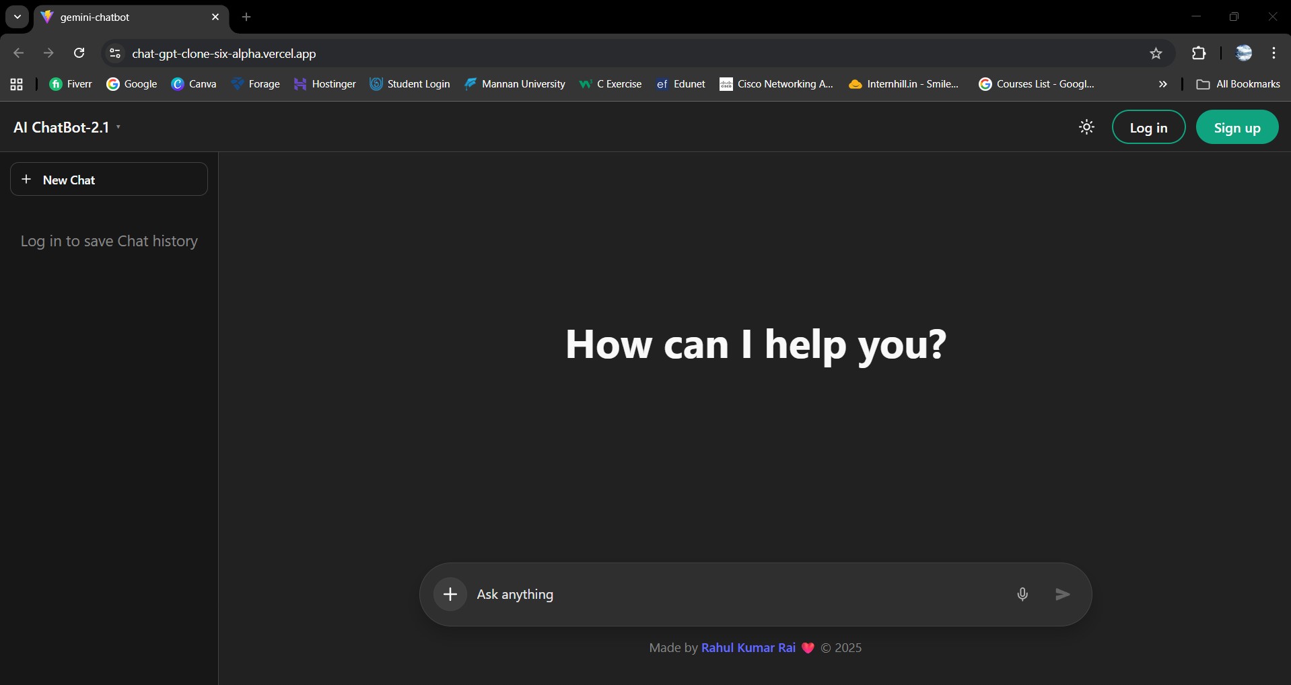Start a New Chat
This screenshot has width=1291, height=685.
click(x=109, y=179)
